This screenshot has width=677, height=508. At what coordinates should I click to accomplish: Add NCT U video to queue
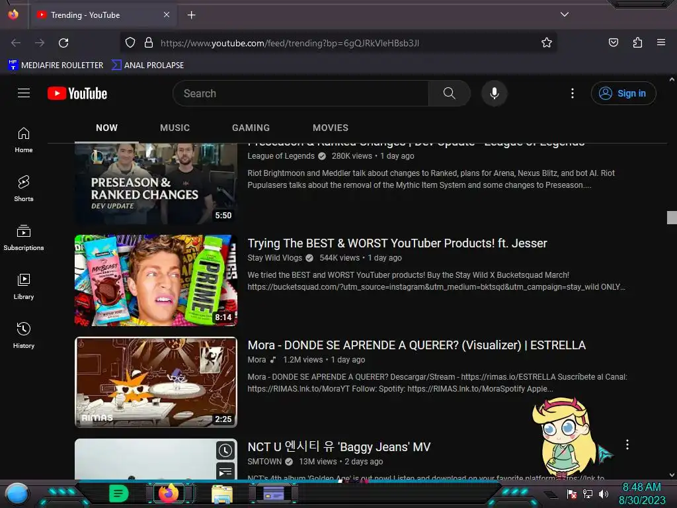click(x=225, y=471)
